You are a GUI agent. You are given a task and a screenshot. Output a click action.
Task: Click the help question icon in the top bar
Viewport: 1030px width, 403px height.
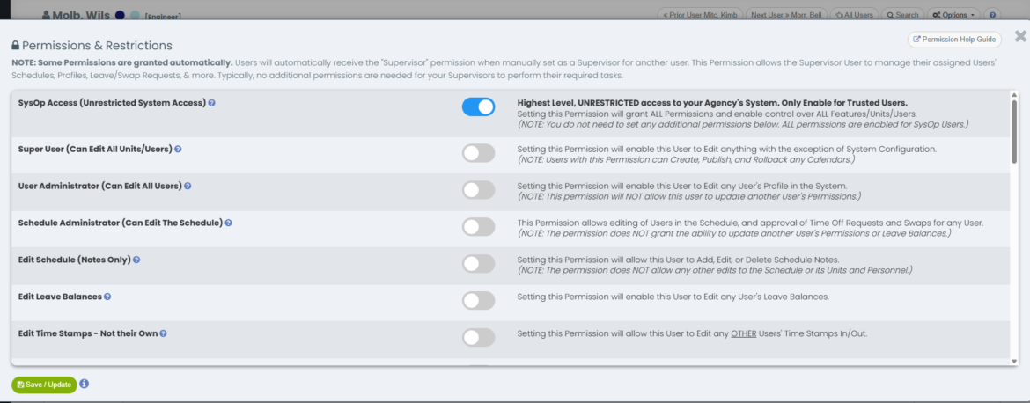(992, 14)
